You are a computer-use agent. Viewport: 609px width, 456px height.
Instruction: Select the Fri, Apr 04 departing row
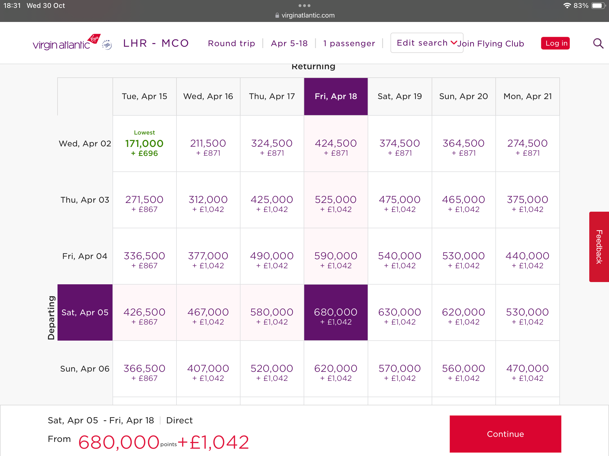[x=85, y=256]
